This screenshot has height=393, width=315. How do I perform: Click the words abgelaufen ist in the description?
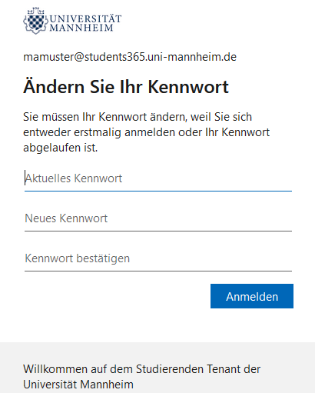61,148
